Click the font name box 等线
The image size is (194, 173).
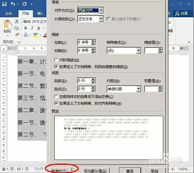34,22
